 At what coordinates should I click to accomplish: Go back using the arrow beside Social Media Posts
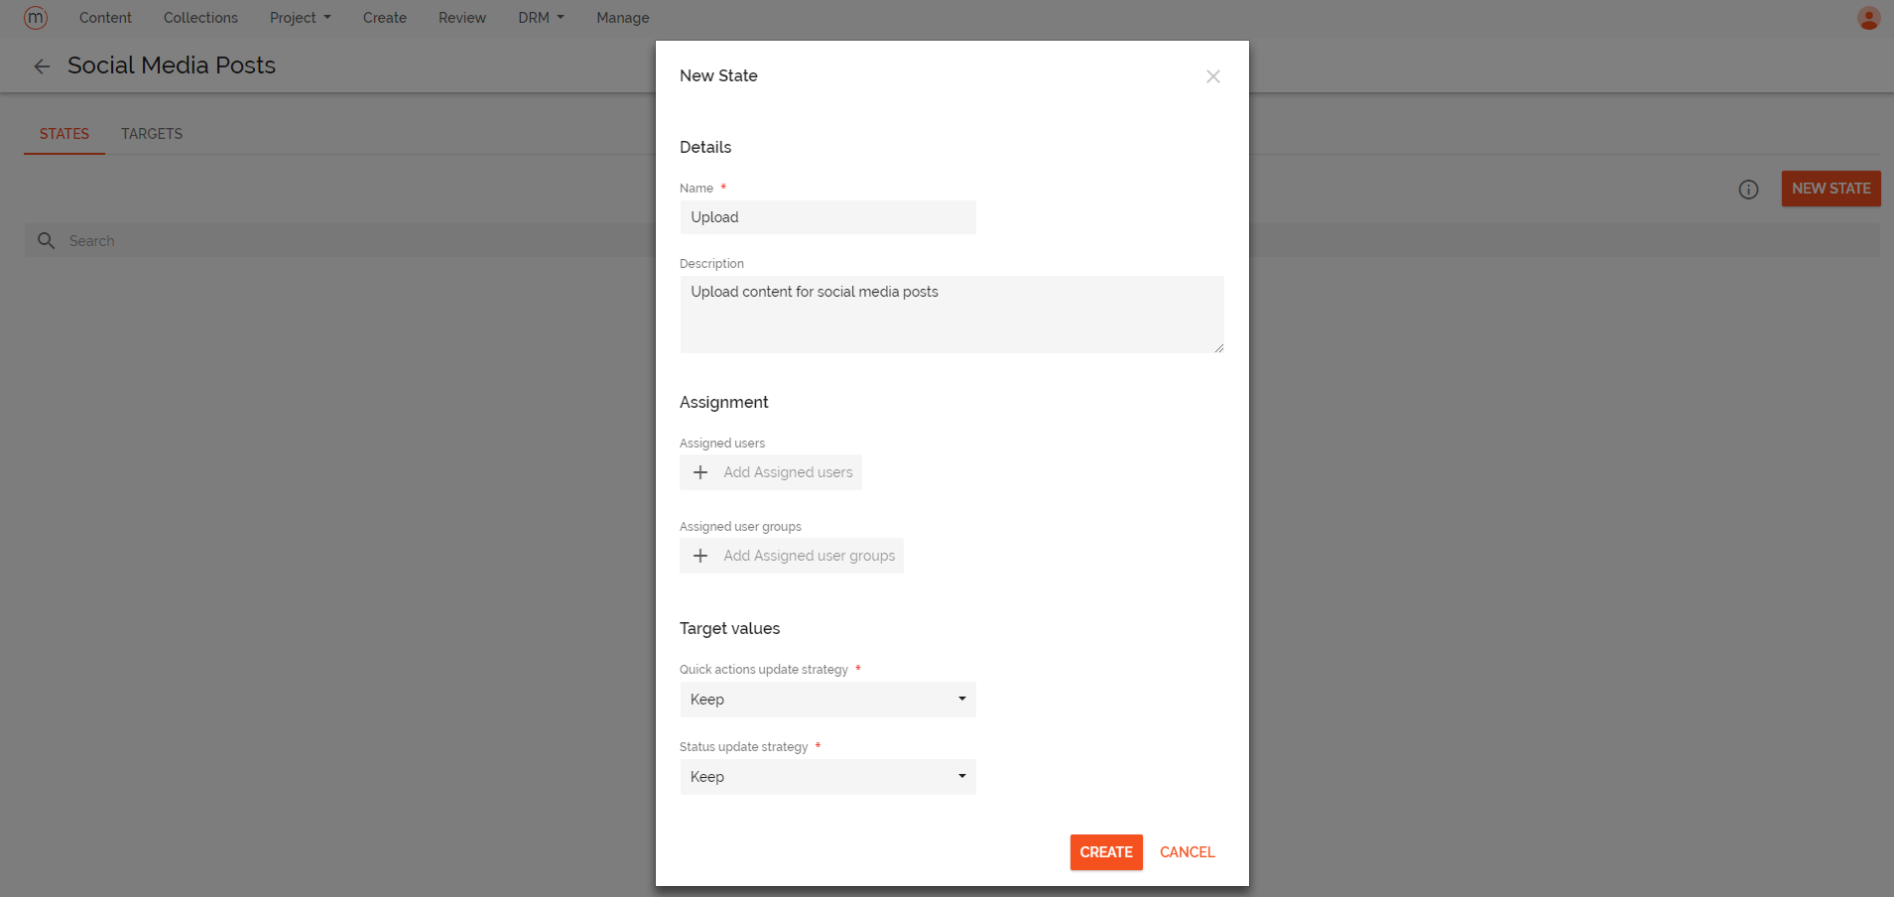tap(42, 66)
